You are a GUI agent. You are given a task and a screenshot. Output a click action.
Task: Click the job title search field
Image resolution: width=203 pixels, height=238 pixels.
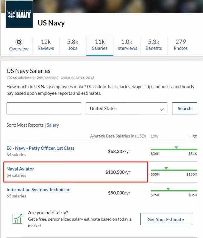pos(44,108)
